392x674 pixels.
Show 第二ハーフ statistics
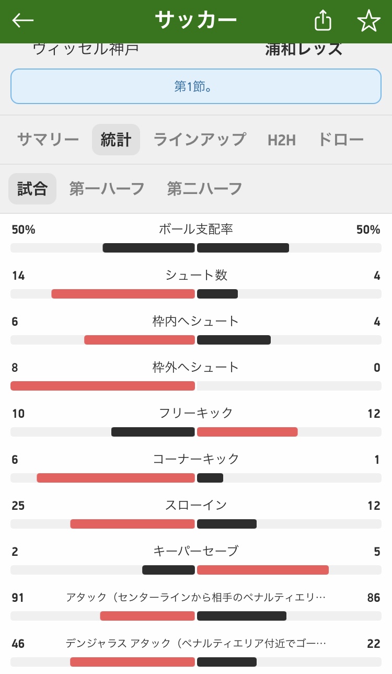pyautogui.click(x=205, y=189)
